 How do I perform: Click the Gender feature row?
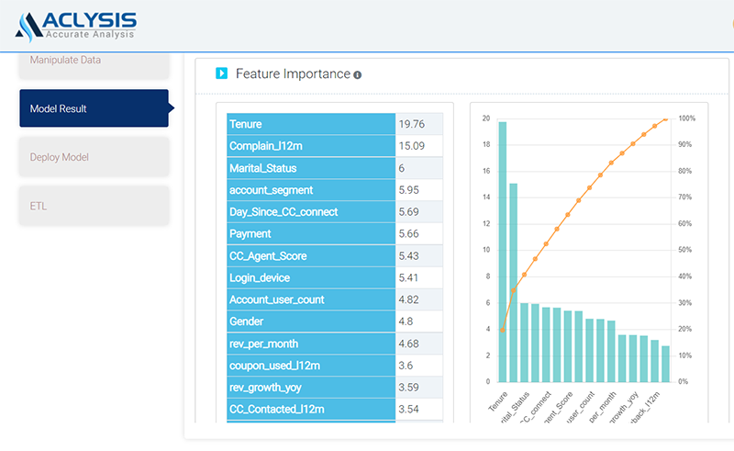(x=311, y=321)
